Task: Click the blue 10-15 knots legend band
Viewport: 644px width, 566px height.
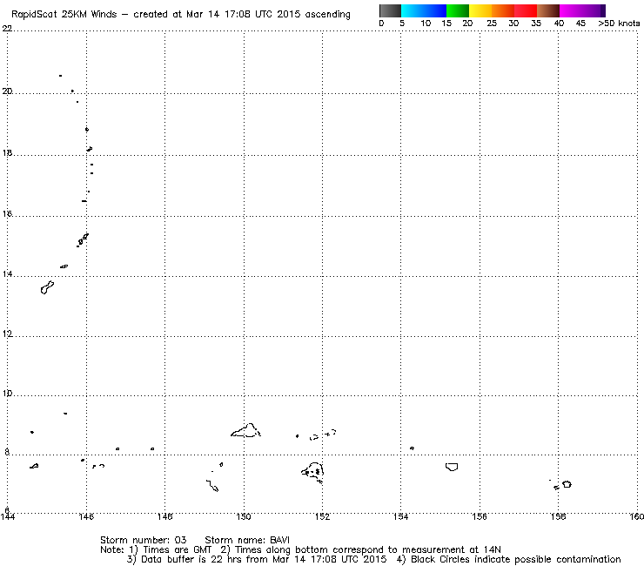Action: [x=435, y=10]
